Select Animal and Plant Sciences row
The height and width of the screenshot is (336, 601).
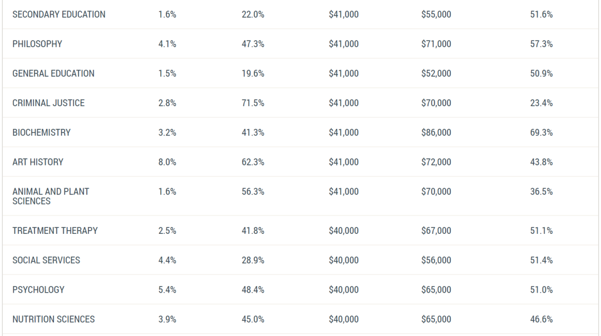tap(300, 196)
